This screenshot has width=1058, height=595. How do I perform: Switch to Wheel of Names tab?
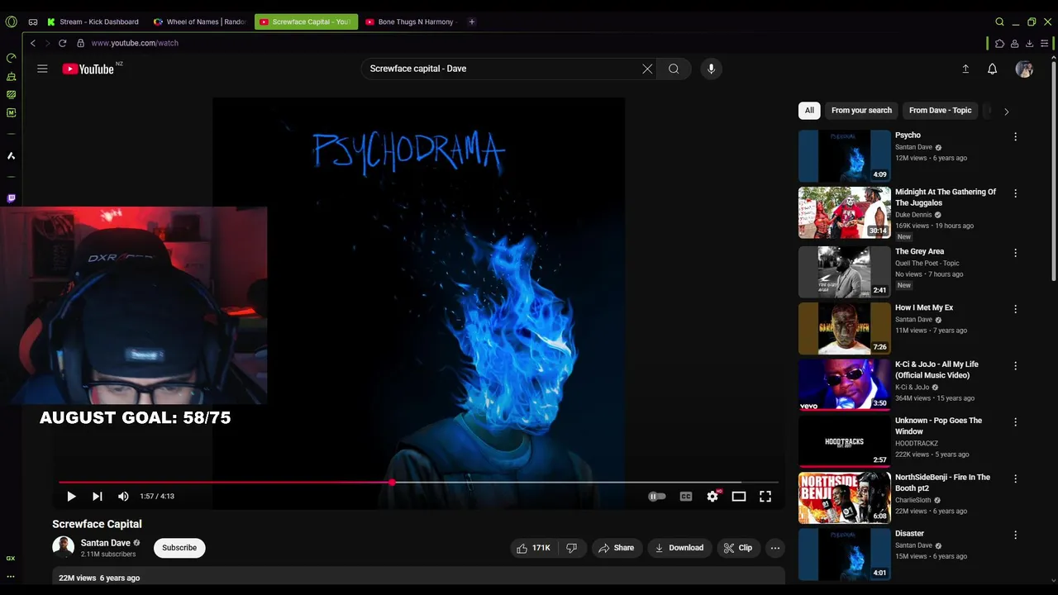[x=201, y=21]
